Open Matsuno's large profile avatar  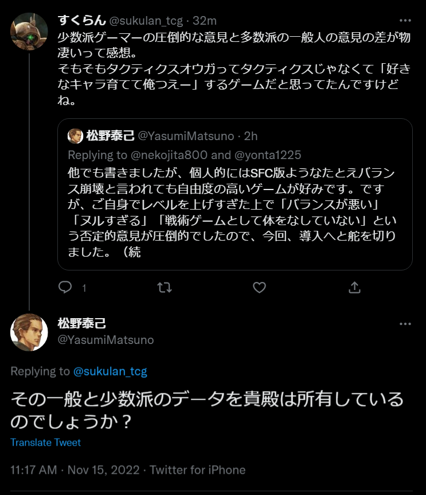point(29,332)
